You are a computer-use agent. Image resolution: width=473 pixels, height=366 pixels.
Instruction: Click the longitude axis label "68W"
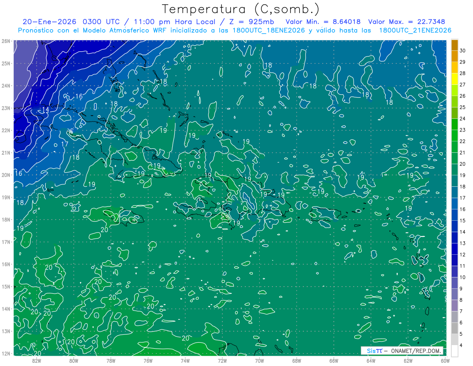tap(296, 360)
